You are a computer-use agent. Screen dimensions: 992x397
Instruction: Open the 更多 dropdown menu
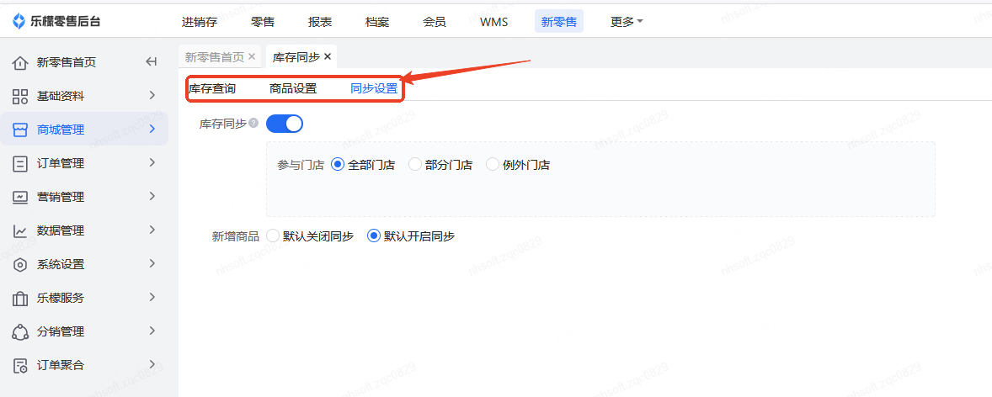pos(627,22)
